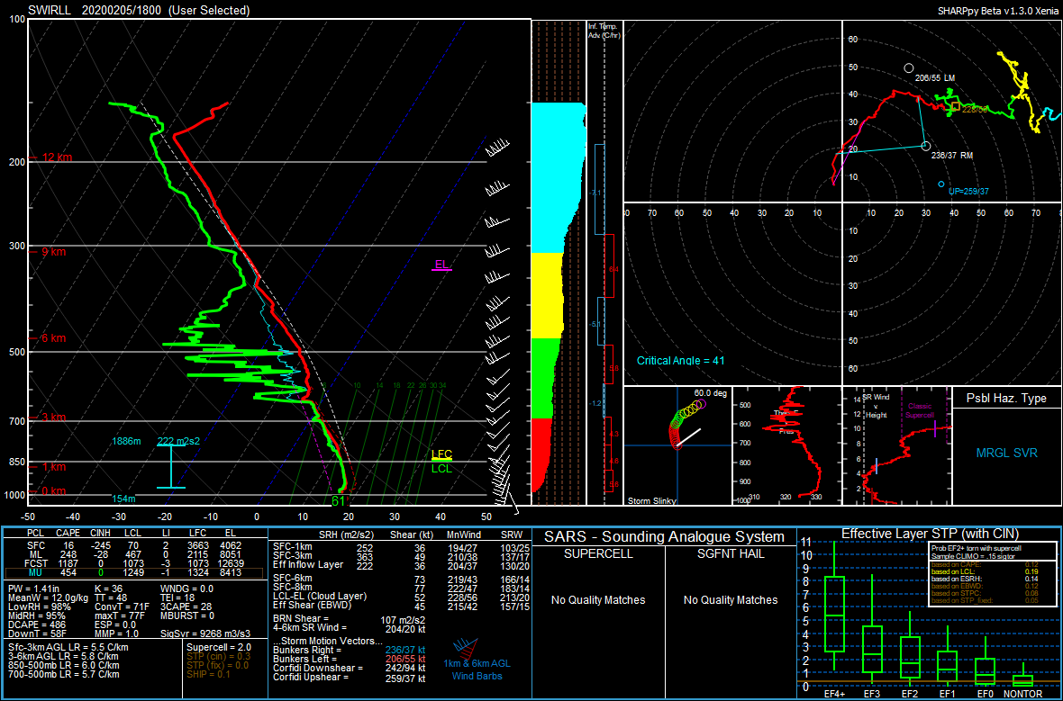Click the Corfidi Downshear = 242/94 kt line
The height and width of the screenshot is (701, 1063).
click(x=350, y=668)
